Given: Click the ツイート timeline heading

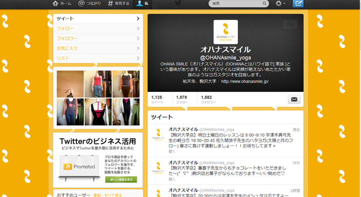Looking at the screenshot, I should coord(162,117).
